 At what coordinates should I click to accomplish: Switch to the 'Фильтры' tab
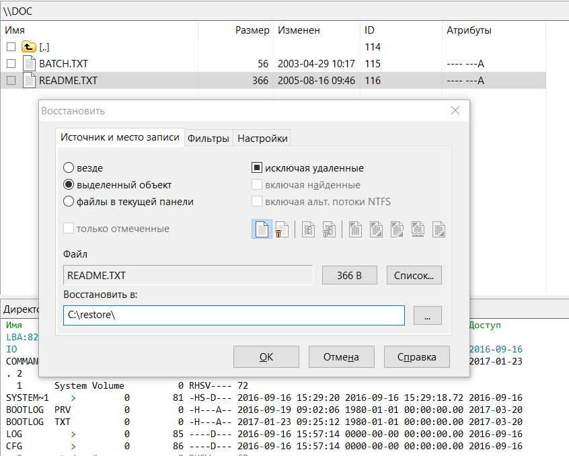pos(208,139)
